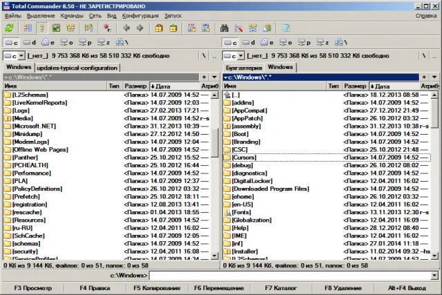Click the red asterisk invert selection icon
Viewport: 442px width, 295px height.
107,28
